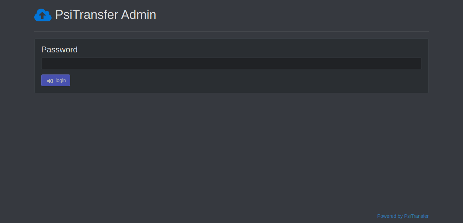Viewport: 463px width, 223px height.
Task: Click the login button
Action: pos(56,80)
